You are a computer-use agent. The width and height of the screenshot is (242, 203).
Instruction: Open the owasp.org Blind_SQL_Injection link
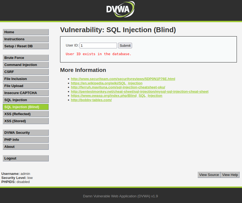click(116, 96)
